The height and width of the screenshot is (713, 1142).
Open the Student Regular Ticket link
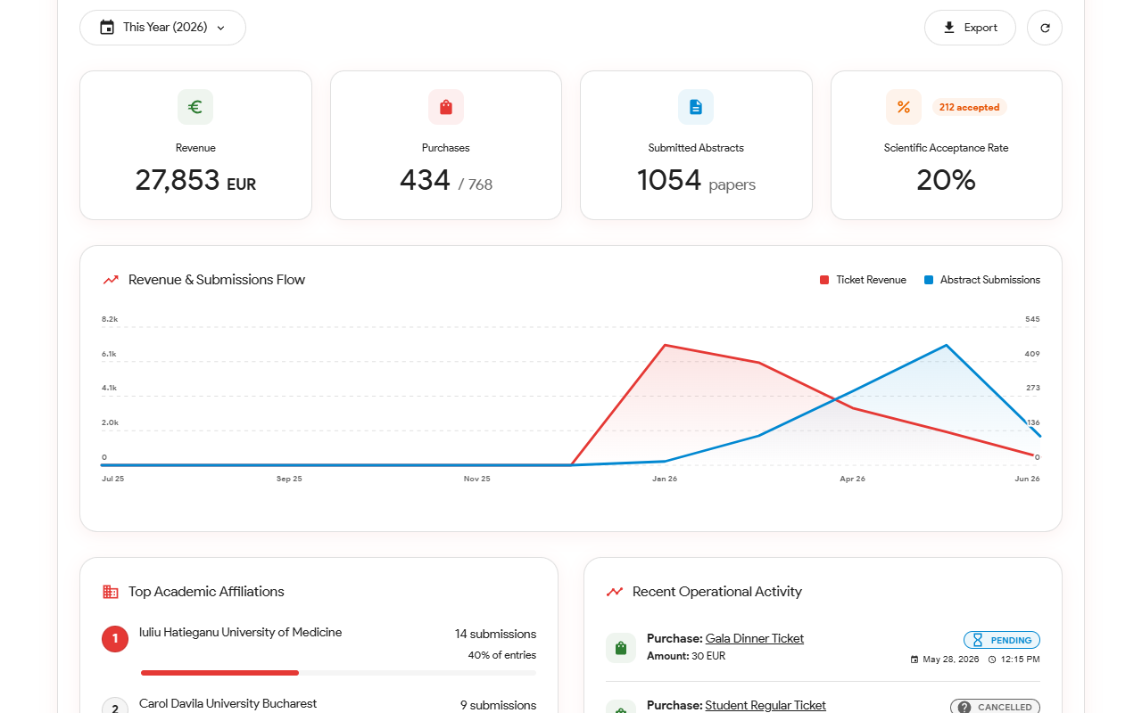(765, 705)
